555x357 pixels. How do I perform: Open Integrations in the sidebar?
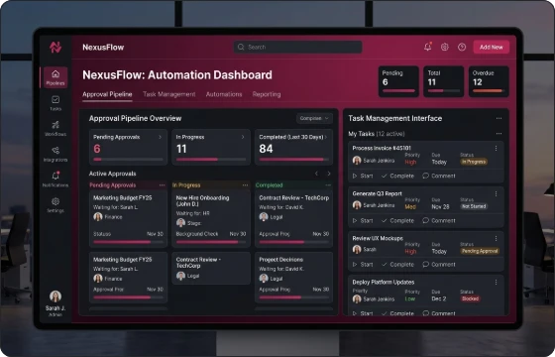tap(55, 154)
